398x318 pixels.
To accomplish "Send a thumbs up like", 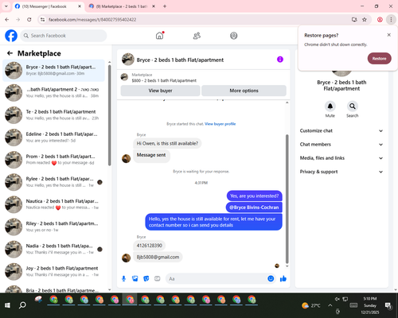I will pos(283,278).
